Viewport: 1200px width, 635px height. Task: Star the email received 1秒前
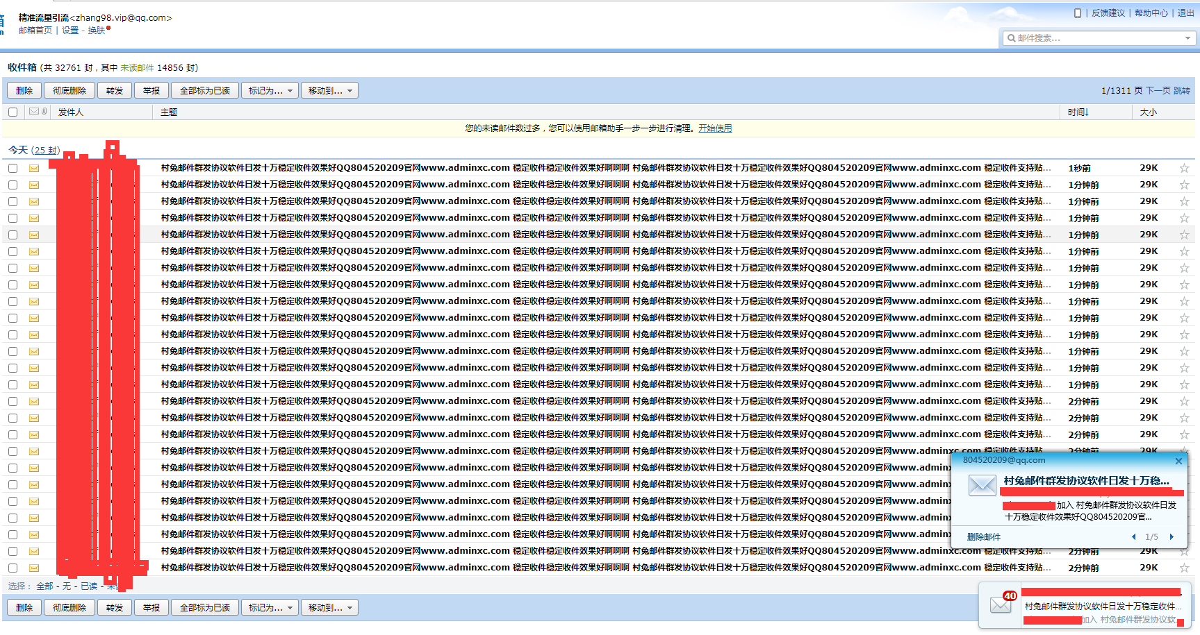point(1184,168)
